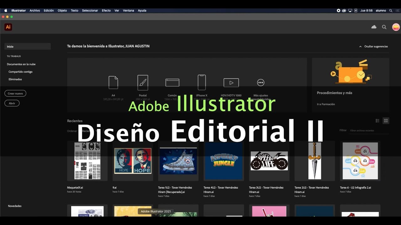This screenshot has height=225, width=401.
Task: Open Documentos en la nube
Action: (x=21, y=64)
